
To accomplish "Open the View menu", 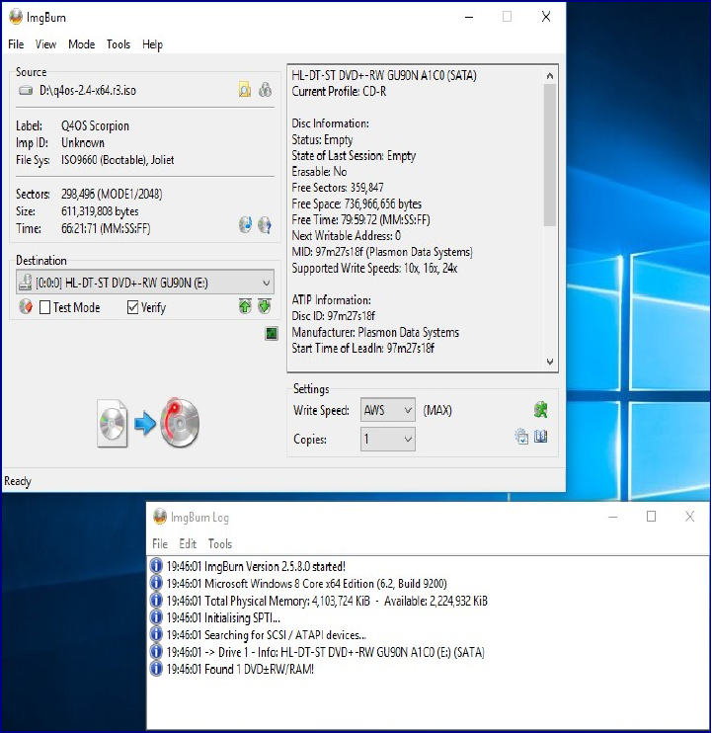I will point(45,44).
